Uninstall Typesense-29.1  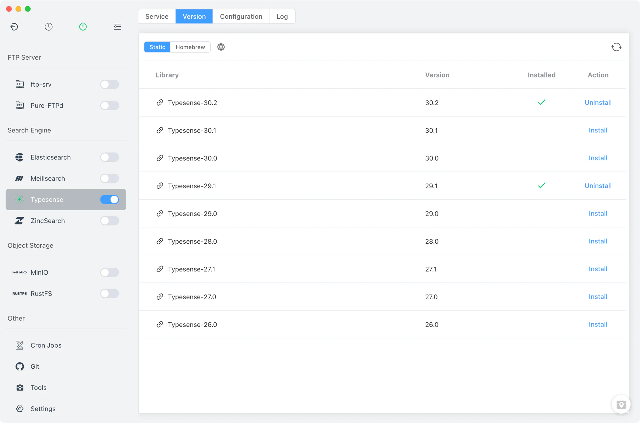click(598, 186)
